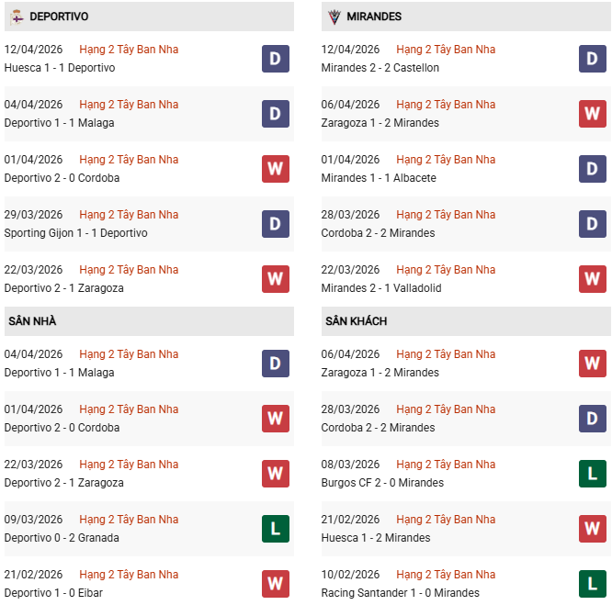Click loss badge for Deportivo 0 - 2 Granada

pos(275,529)
